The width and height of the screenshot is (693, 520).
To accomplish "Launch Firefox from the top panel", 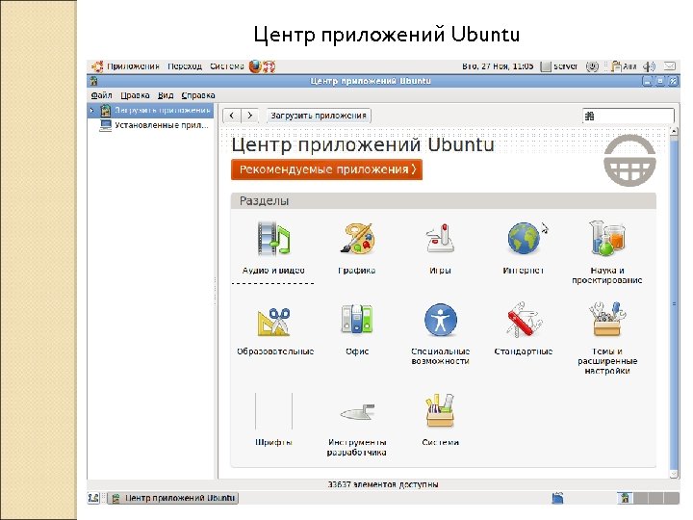I will 255,66.
